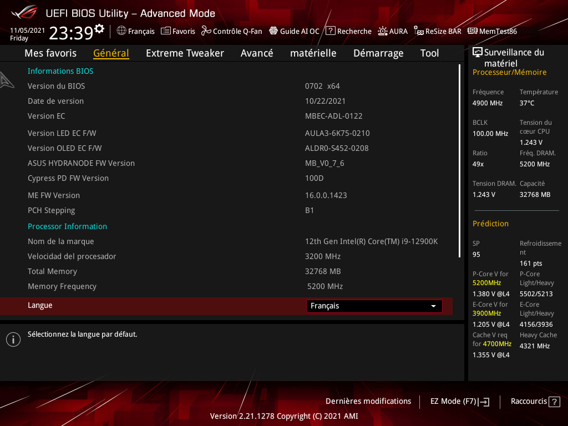Viewport: 568px width, 426px height.
Task: Click the globe language icon
Action: click(x=121, y=31)
